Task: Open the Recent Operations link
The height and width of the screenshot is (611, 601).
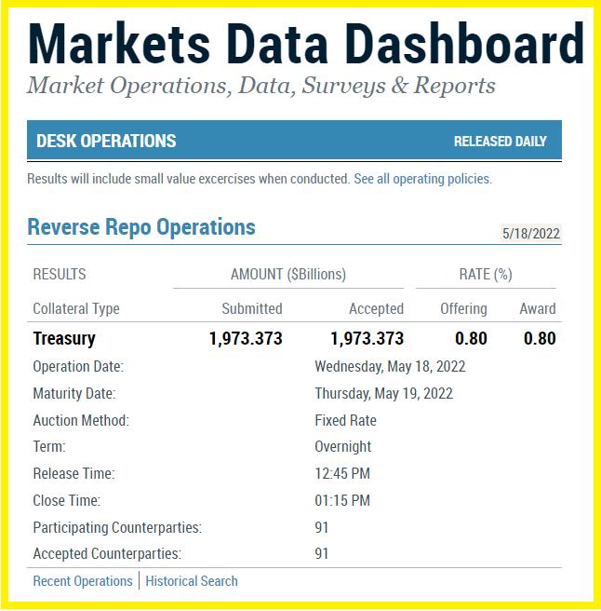Action: coord(83,581)
